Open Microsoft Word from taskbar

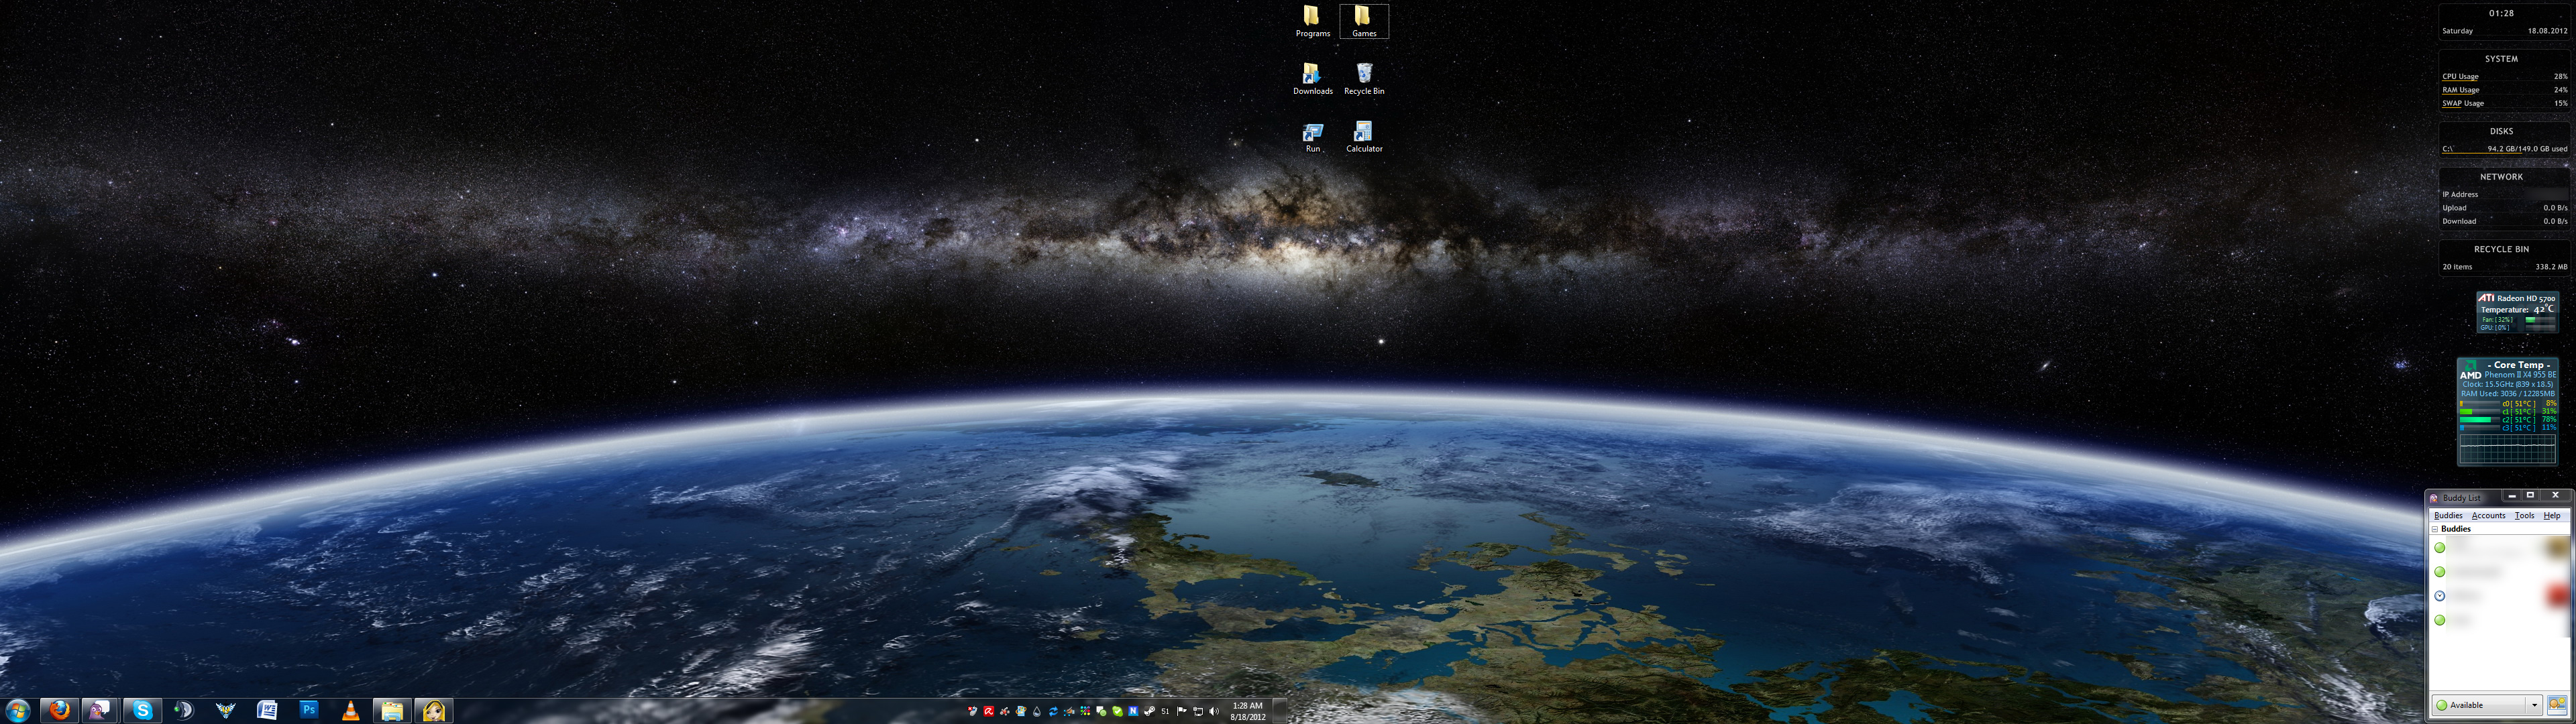pos(267,710)
